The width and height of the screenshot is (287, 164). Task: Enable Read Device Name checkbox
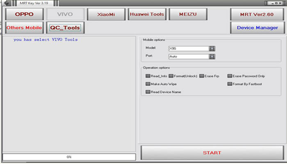click(148, 92)
